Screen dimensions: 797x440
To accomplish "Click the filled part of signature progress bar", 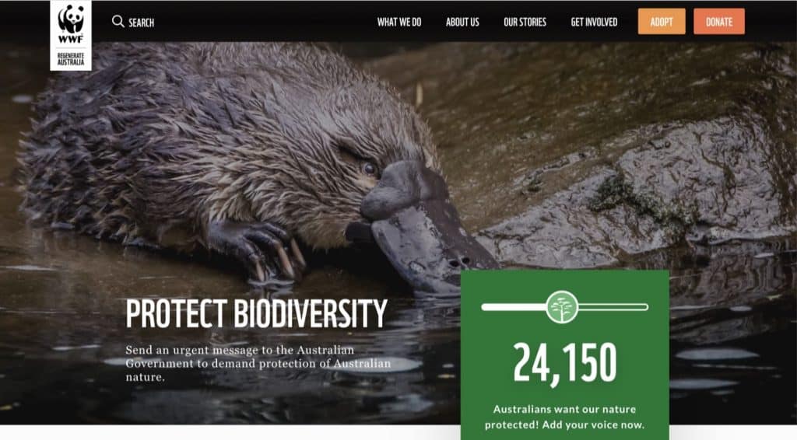I will 514,307.
